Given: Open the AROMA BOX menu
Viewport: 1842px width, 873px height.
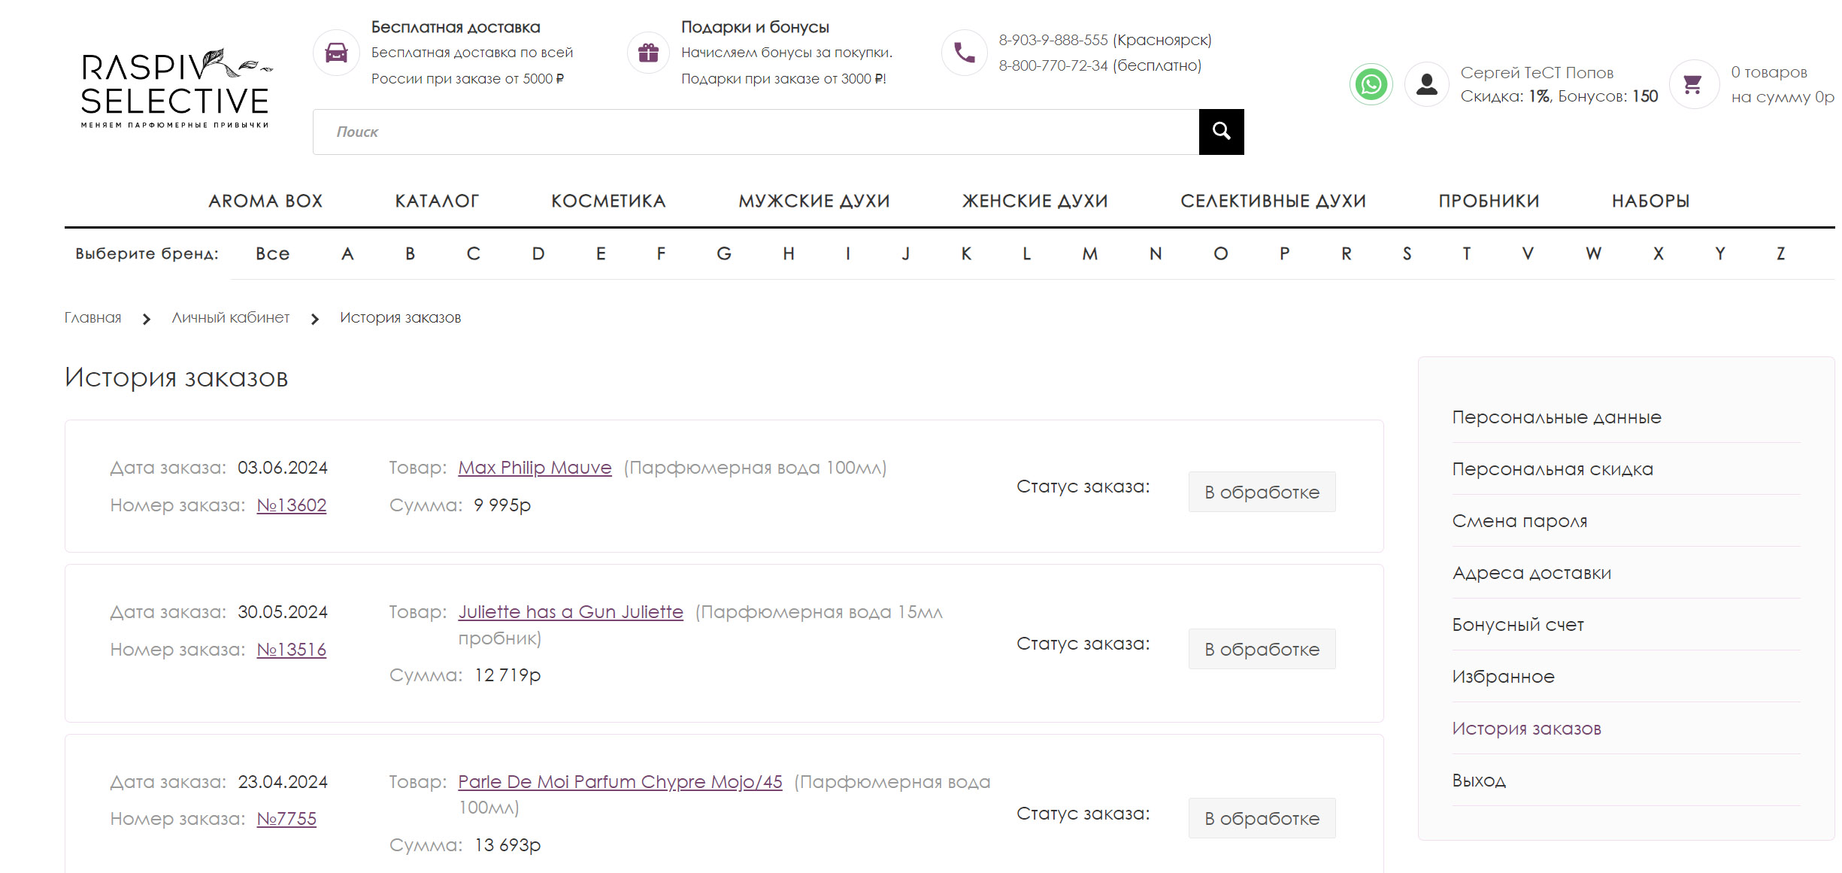Looking at the screenshot, I should coord(265,201).
